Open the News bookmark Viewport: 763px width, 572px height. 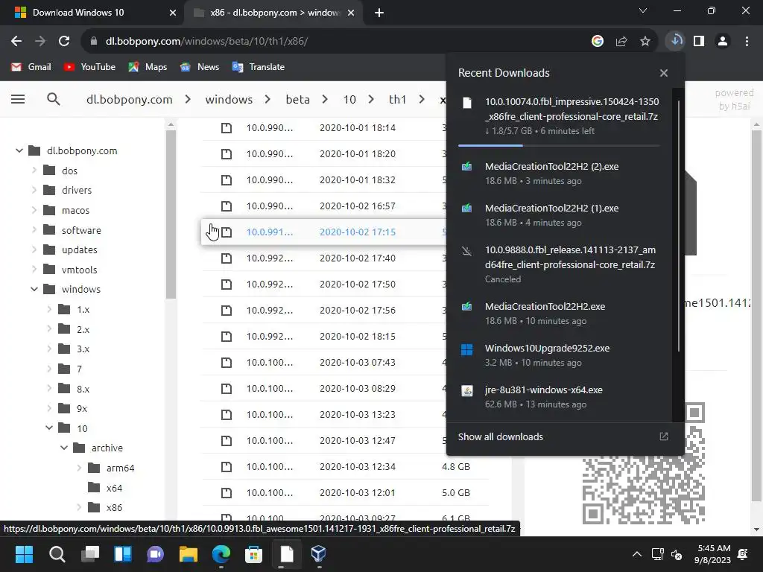(x=200, y=67)
